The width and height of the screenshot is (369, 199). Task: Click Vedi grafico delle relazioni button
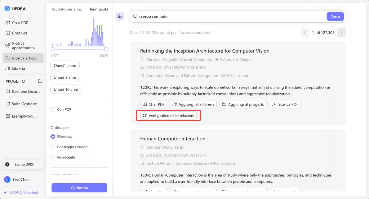tap(168, 116)
